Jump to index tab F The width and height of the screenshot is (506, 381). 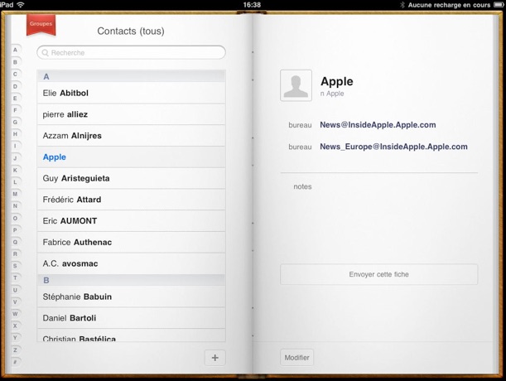point(15,110)
